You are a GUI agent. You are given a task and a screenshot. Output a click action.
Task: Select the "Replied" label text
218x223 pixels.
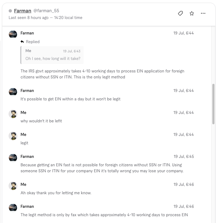coord(33,42)
